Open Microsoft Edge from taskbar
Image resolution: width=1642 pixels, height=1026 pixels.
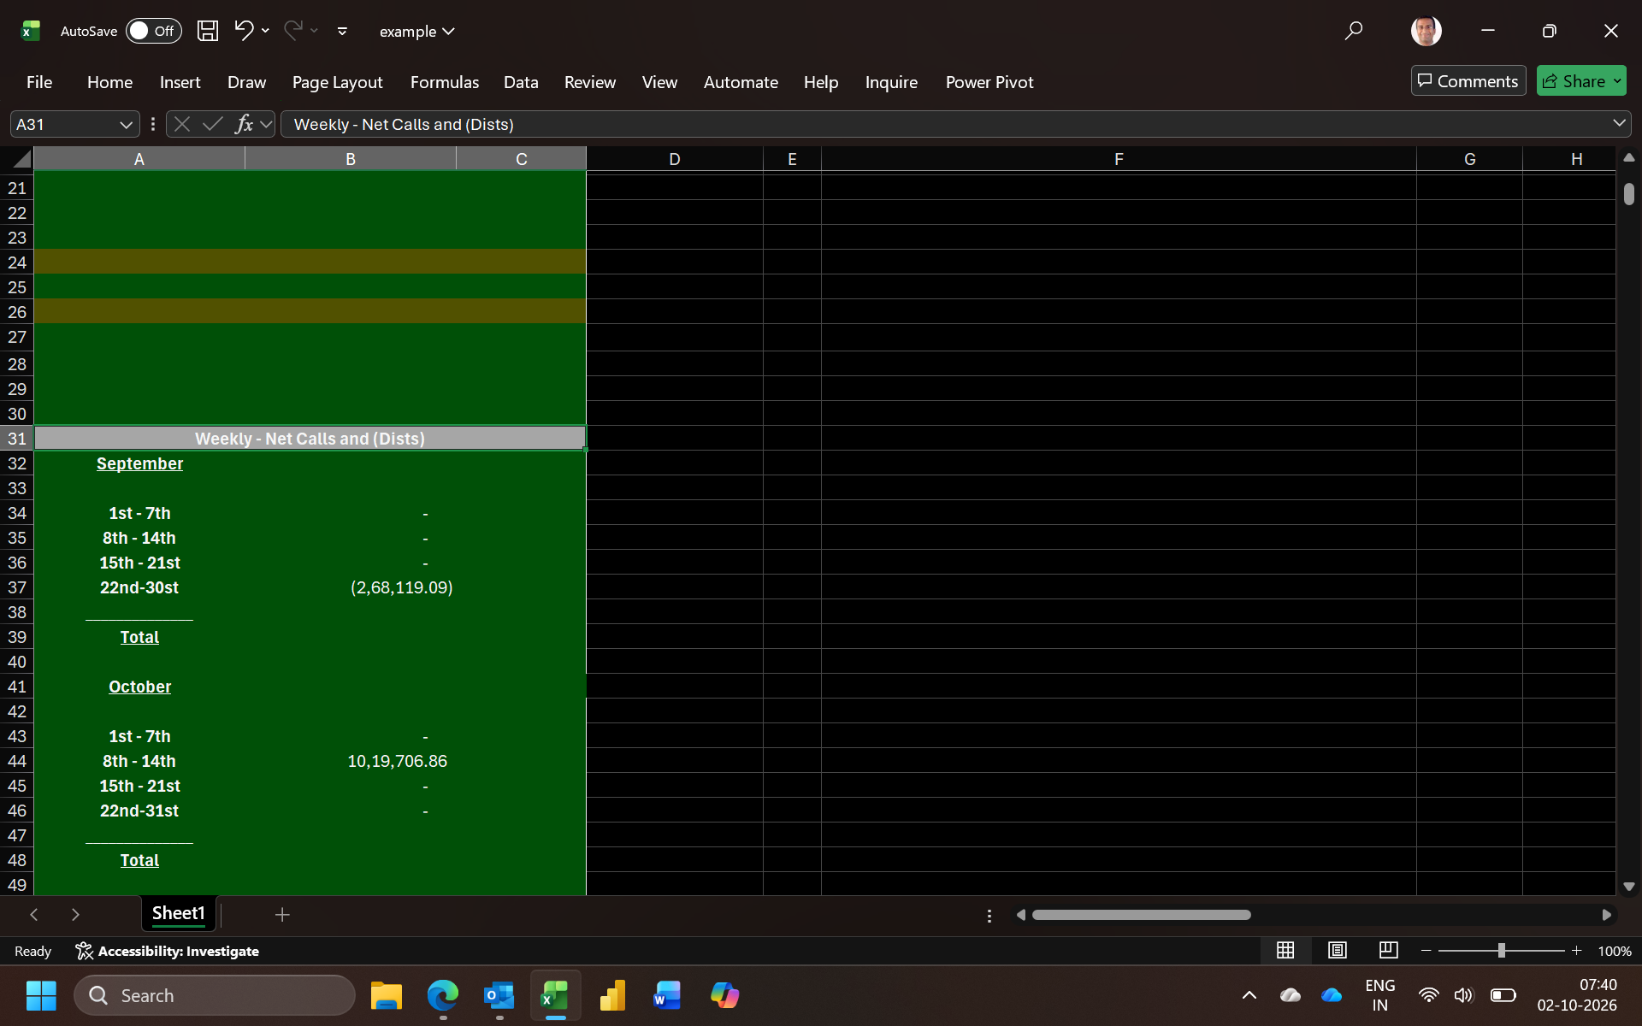(x=443, y=995)
